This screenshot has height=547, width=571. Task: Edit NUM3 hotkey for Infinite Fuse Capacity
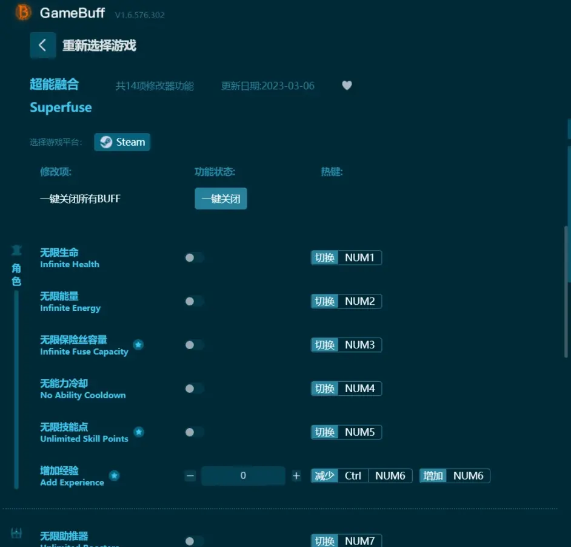click(x=346, y=345)
